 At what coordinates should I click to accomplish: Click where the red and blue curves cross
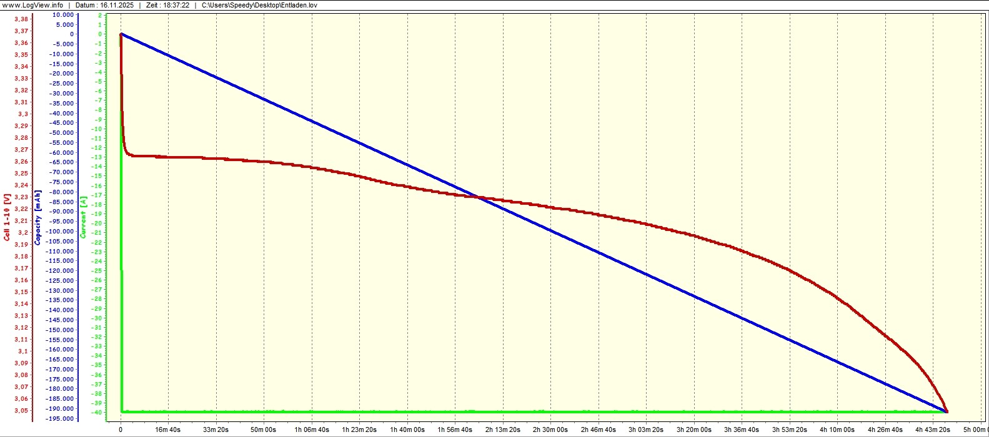479,197
